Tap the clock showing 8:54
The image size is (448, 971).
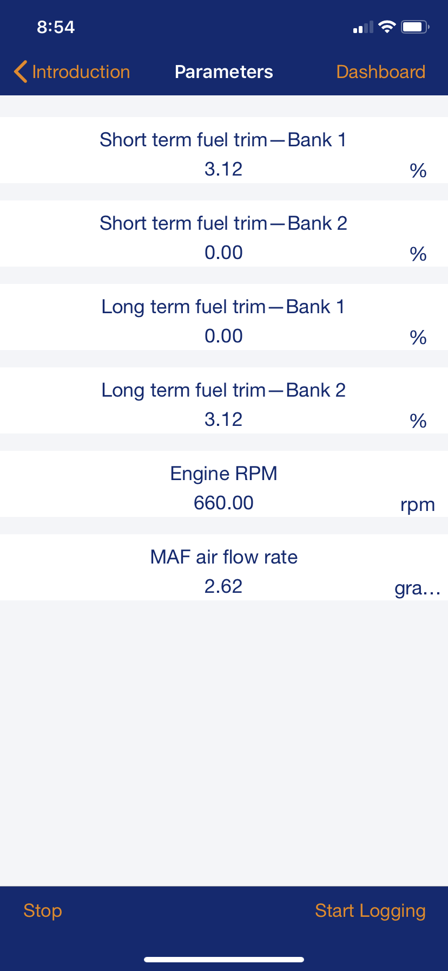point(56,27)
